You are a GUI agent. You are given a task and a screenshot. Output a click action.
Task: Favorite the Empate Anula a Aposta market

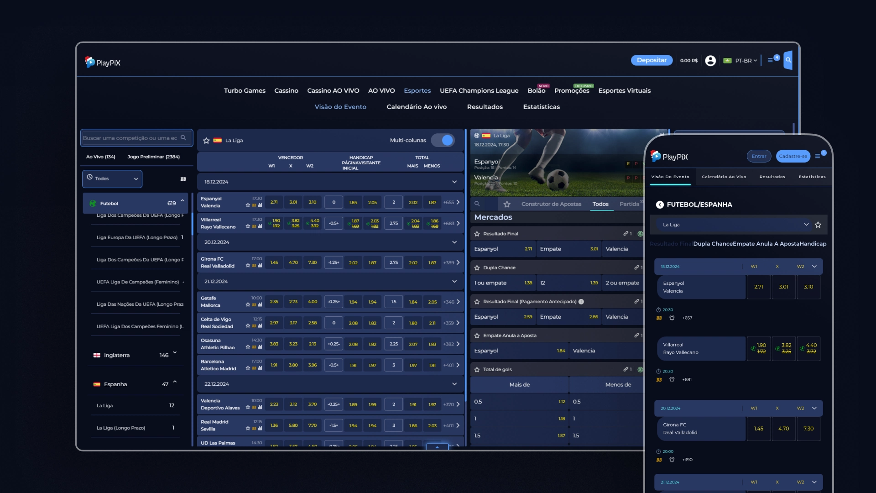tap(477, 336)
